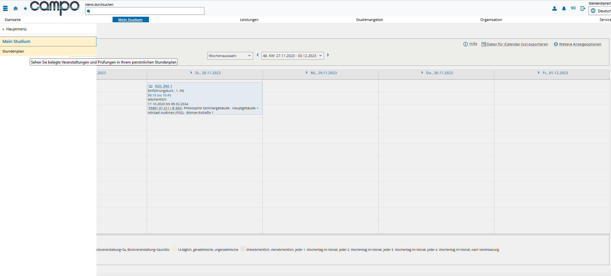611x276 pixels.
Task: Open notifications bell icon
Action: [564, 8]
